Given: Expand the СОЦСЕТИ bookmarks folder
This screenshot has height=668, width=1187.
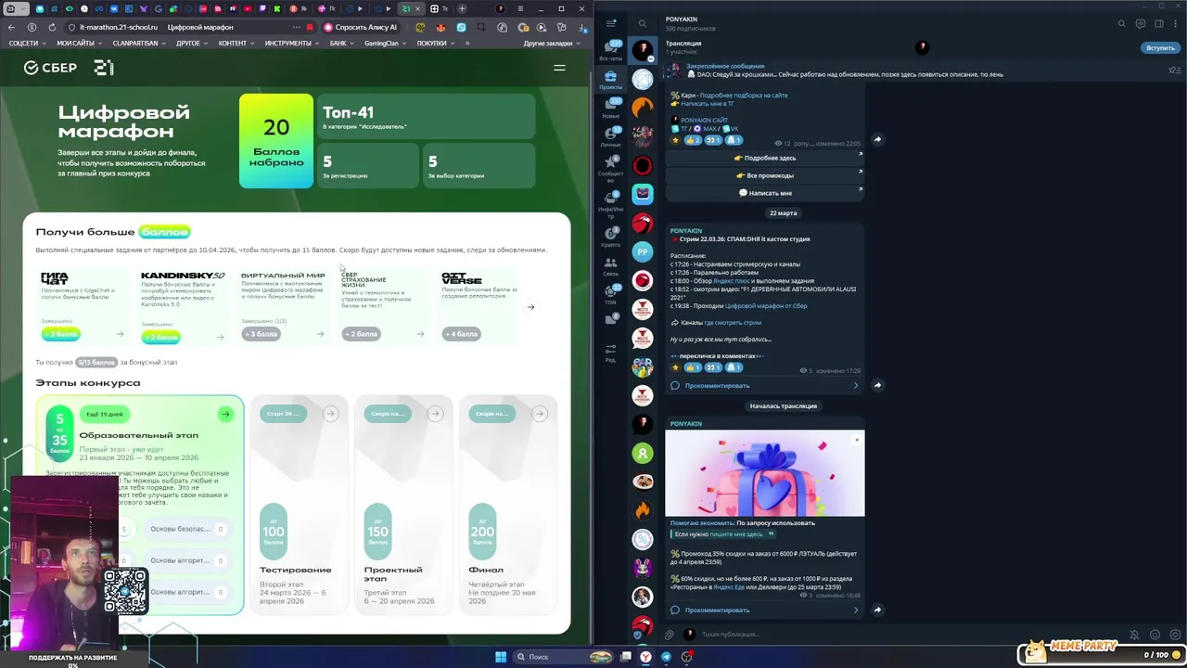Looking at the screenshot, I should click(27, 43).
